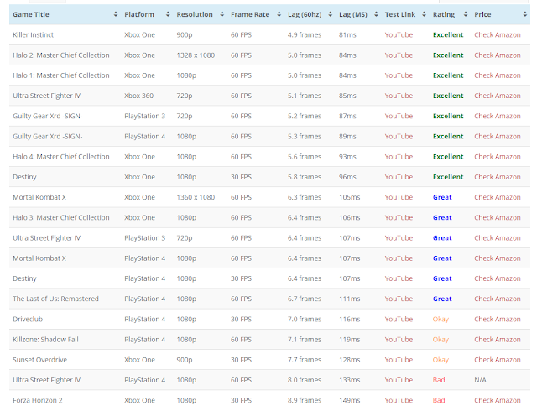Sort by Rating column arrows
Screen dimensions: 537x411
click(466, 14)
